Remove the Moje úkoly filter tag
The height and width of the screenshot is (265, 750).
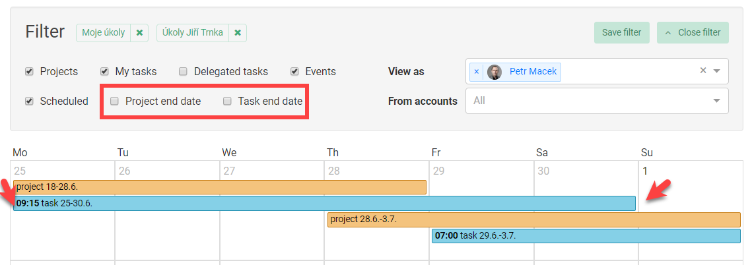pos(139,33)
